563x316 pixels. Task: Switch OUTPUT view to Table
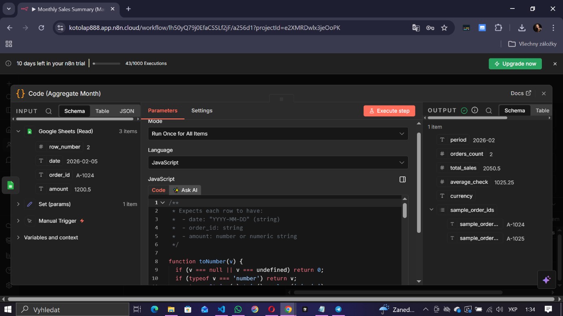coord(542,110)
